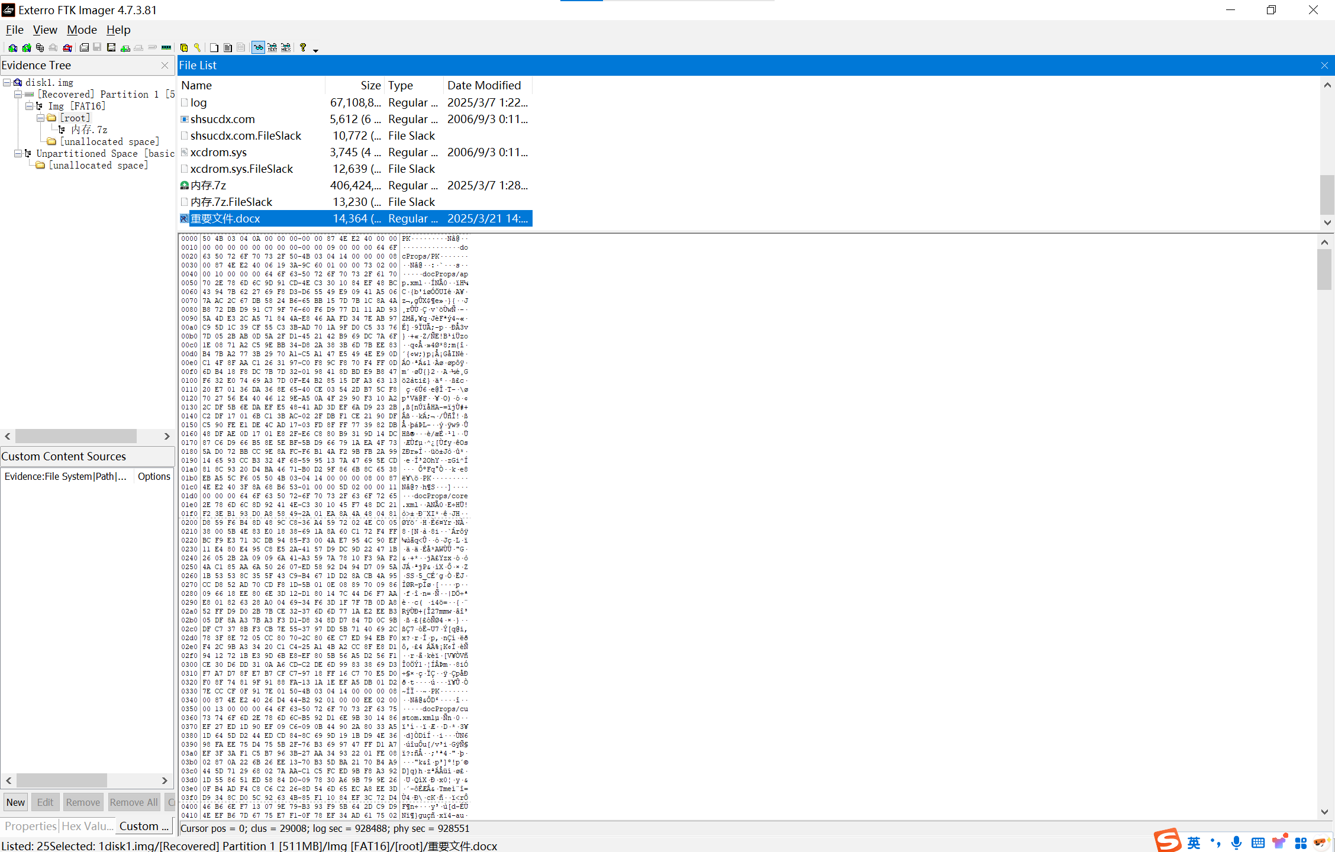Switch to the Properties tab
The height and width of the screenshot is (852, 1335).
pyautogui.click(x=30, y=826)
